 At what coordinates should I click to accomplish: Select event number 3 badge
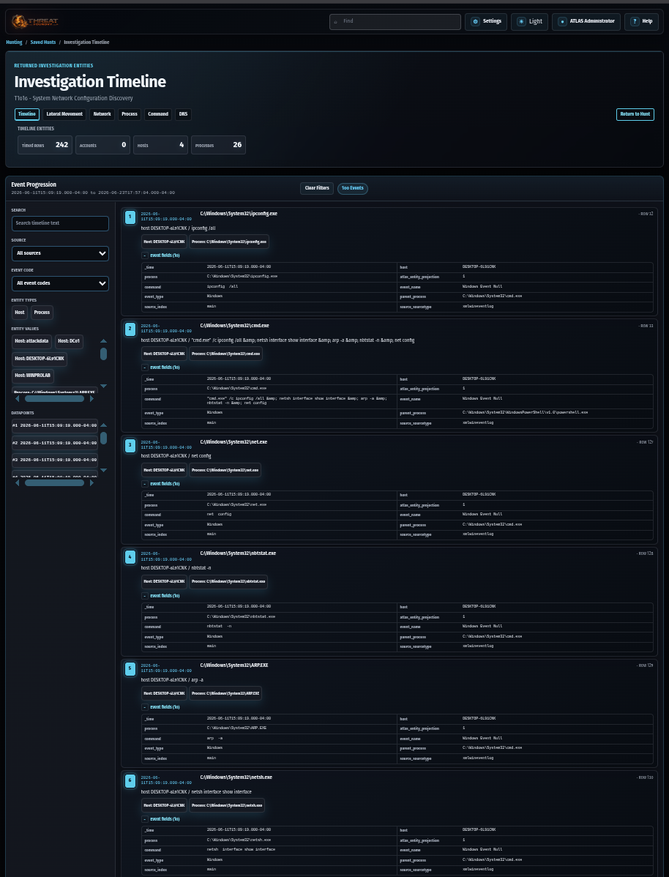click(130, 444)
